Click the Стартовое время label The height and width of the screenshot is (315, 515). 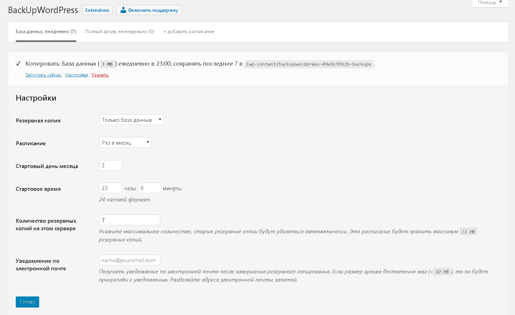tap(38, 189)
